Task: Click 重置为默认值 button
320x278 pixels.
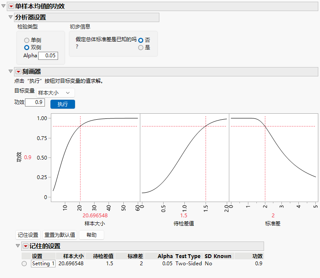Action: coord(60,235)
